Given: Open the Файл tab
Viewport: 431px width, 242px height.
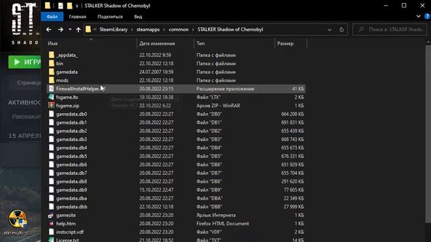Looking at the screenshot, I should click(52, 17).
